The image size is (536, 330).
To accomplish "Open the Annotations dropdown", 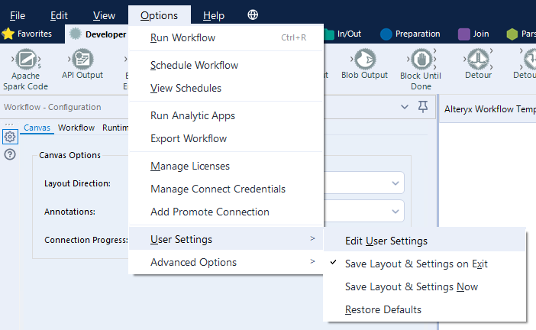I will tap(396, 212).
